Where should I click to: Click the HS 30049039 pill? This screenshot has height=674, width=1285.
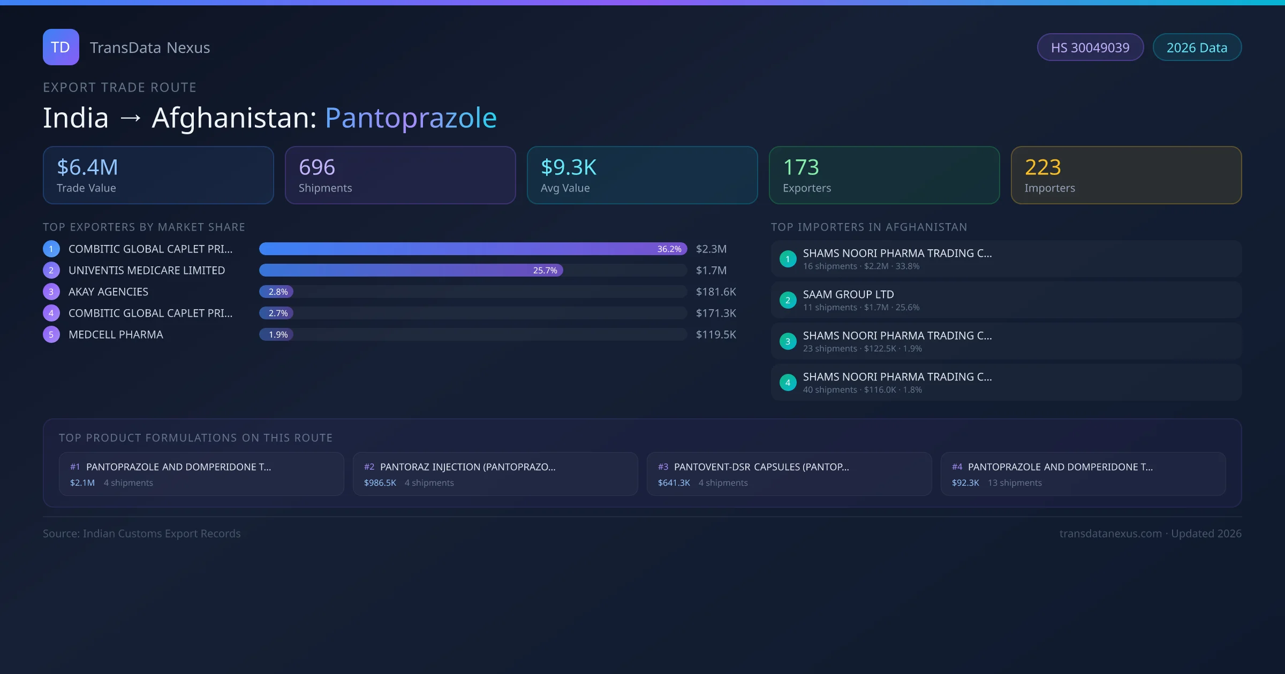pyautogui.click(x=1090, y=48)
